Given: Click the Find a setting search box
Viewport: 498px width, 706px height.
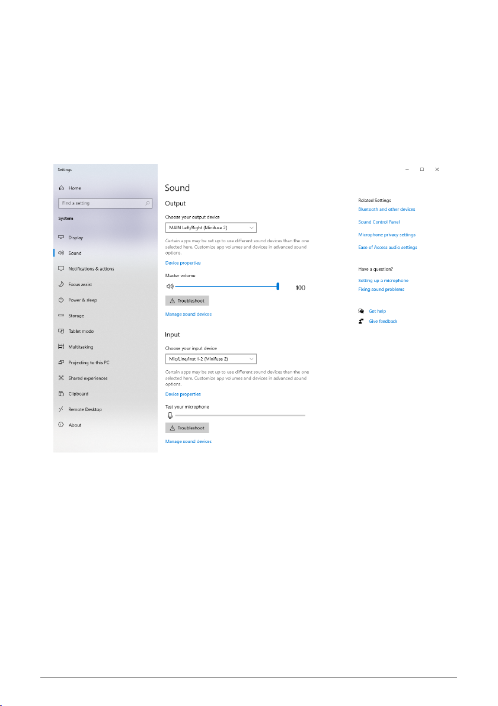Looking at the screenshot, I should (105, 203).
